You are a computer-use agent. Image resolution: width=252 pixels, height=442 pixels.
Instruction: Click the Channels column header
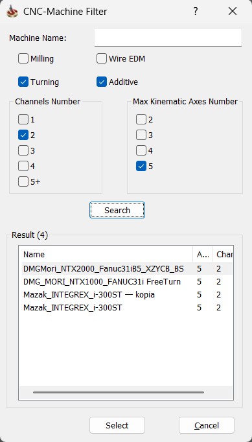point(223,254)
